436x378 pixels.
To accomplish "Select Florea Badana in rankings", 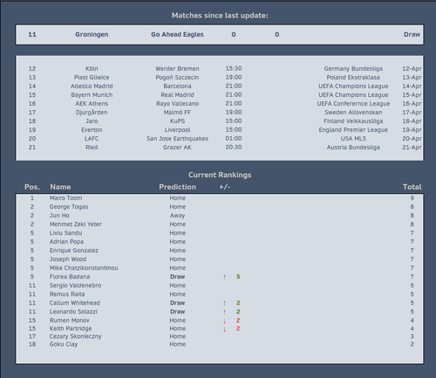I will tap(70, 277).
